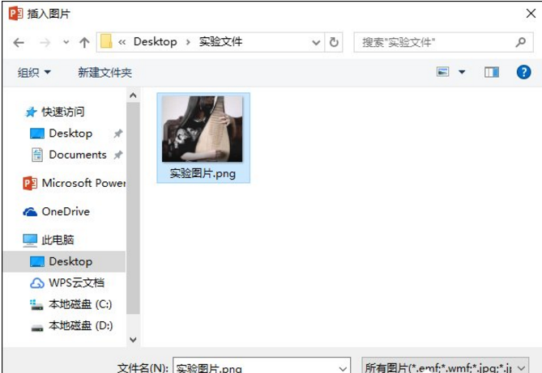Click the C: drive icon

pyautogui.click(x=36, y=304)
